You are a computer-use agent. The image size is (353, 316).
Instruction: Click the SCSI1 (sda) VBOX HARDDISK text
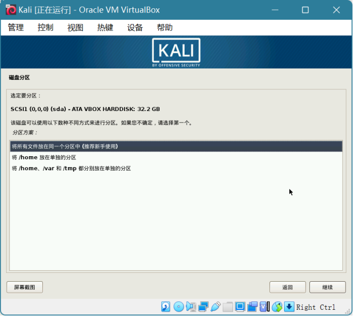(85, 109)
